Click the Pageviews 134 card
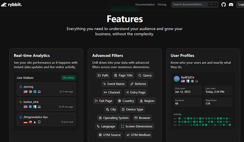 tap(218, 102)
